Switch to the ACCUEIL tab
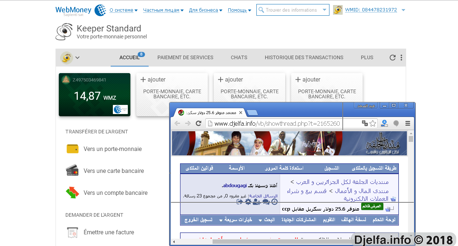 pos(130,57)
